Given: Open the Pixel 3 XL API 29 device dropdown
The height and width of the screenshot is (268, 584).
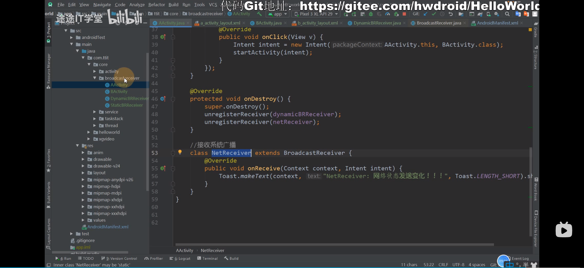Looking at the screenshot, I should [316, 14].
